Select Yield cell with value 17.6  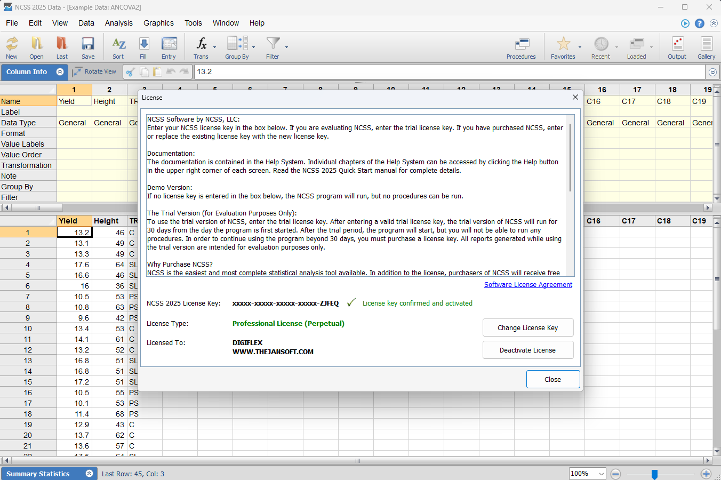[x=74, y=265]
